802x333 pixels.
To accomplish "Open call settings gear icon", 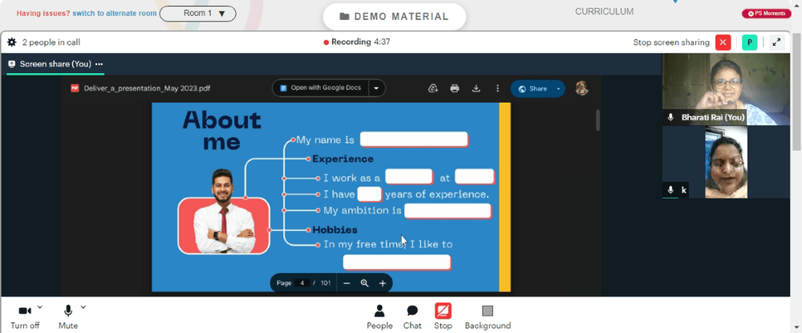I will tap(12, 43).
